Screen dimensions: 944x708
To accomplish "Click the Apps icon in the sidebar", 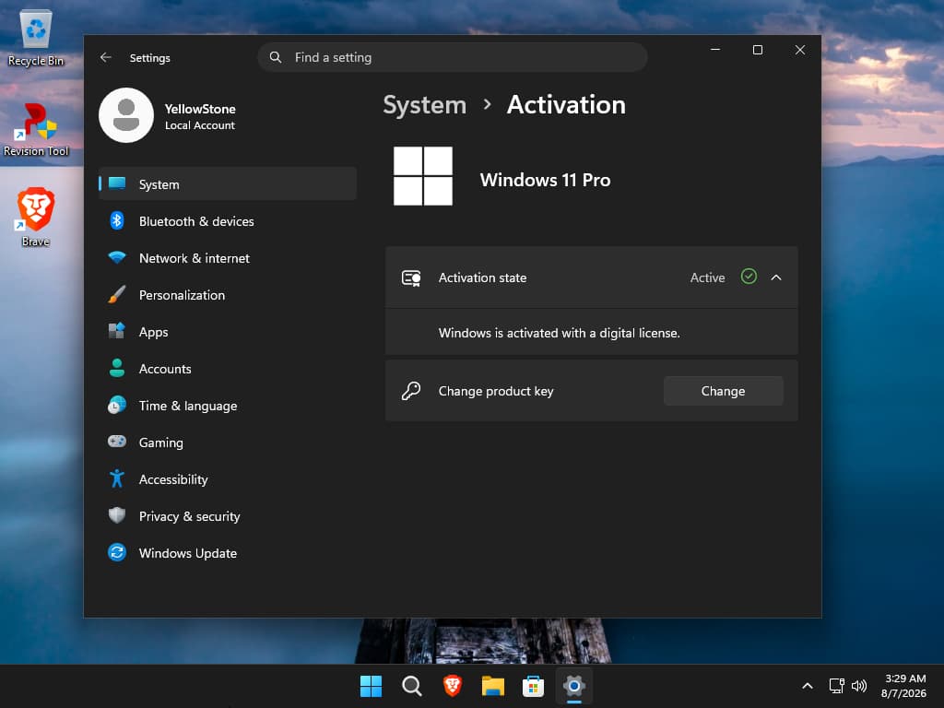I will tap(117, 331).
